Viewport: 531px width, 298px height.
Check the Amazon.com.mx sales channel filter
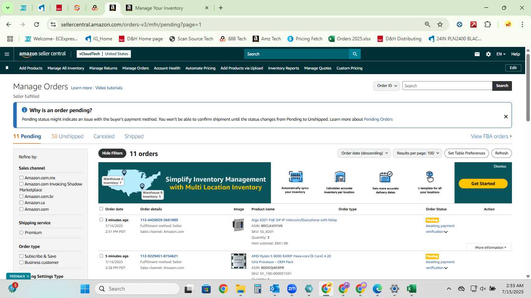coord(21,178)
